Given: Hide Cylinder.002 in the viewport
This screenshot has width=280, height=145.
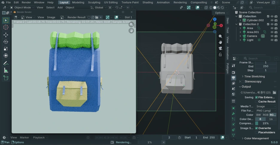Looking at the screenshot, I should [x=272, y=20].
